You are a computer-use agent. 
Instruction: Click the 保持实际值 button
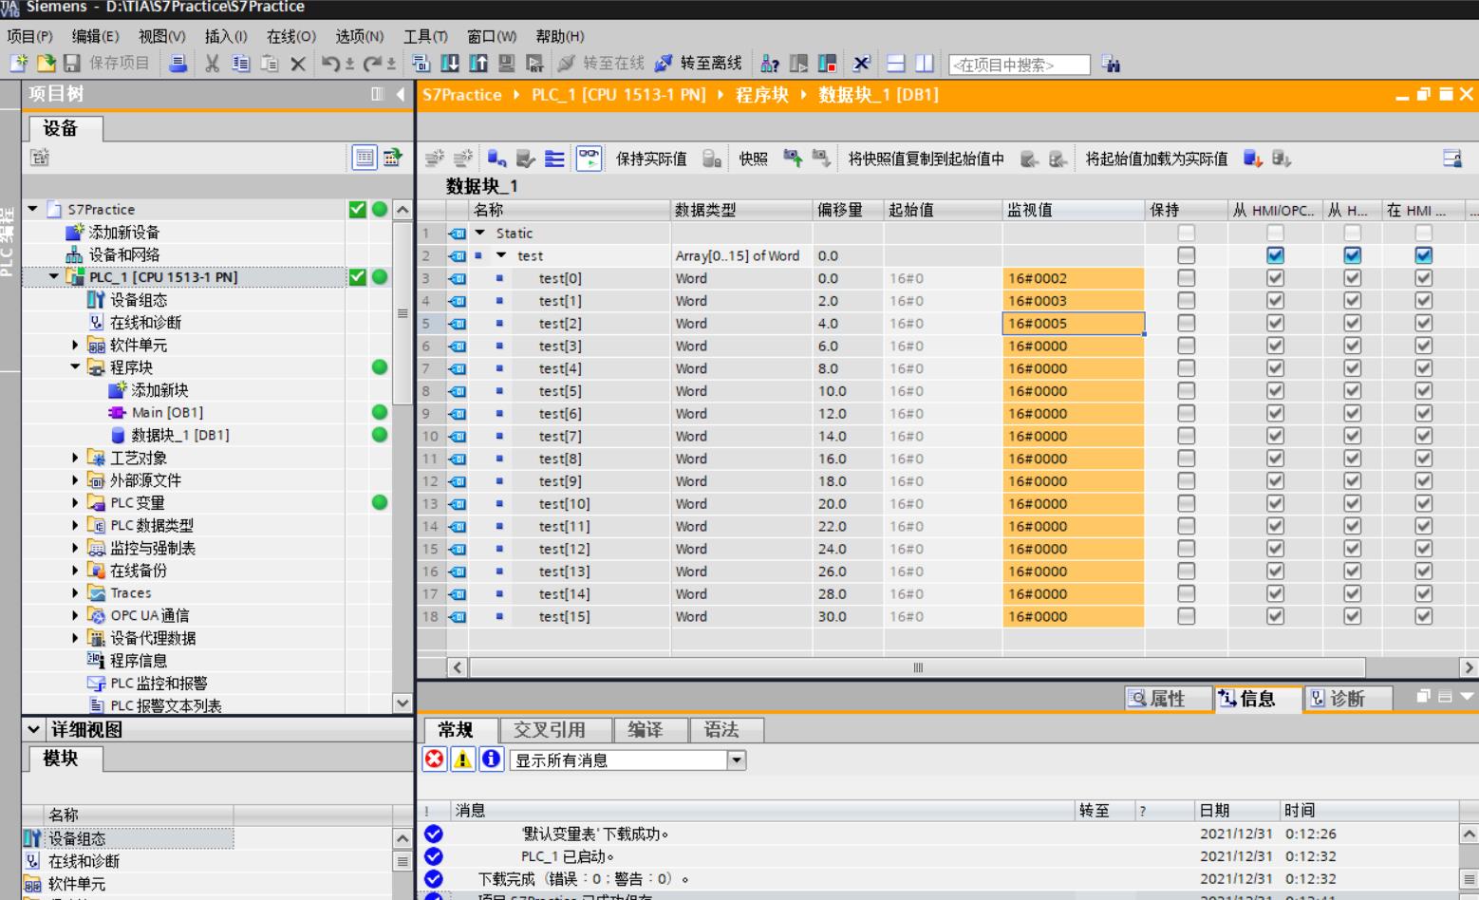coord(653,159)
